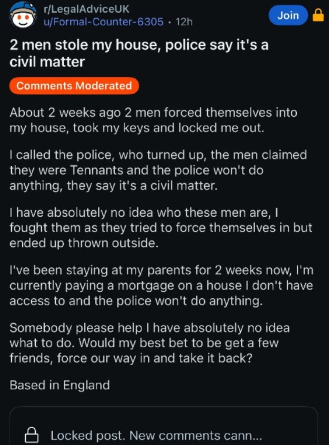Click the "Based in England" line
The height and width of the screenshot is (445, 329).
[x=60, y=385]
